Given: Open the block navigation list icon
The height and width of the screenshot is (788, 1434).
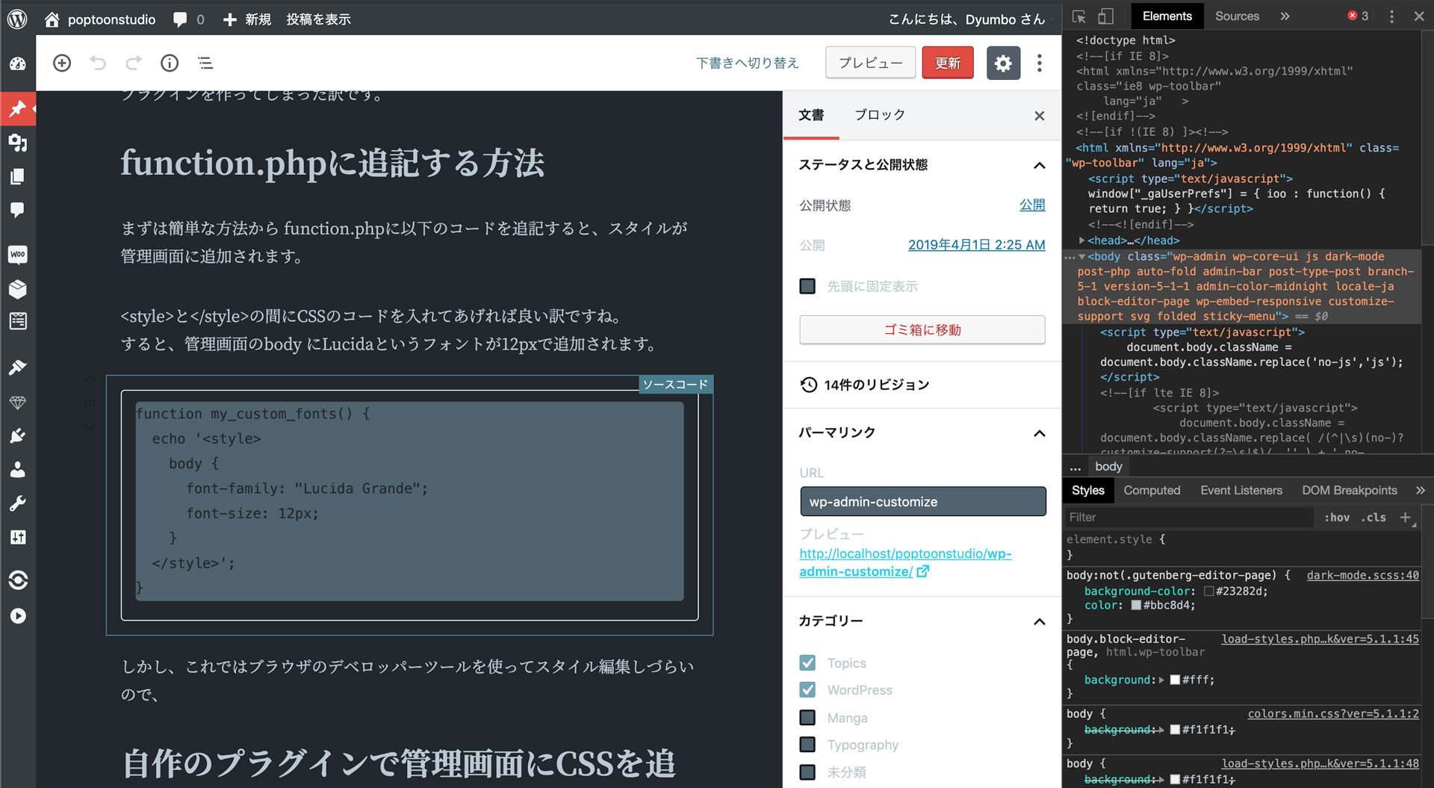Looking at the screenshot, I should (205, 63).
